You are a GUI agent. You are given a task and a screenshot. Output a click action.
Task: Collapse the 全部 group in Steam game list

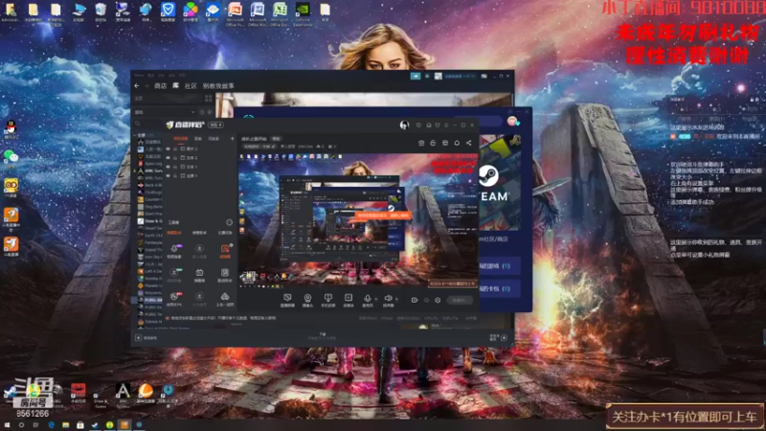click(135, 135)
